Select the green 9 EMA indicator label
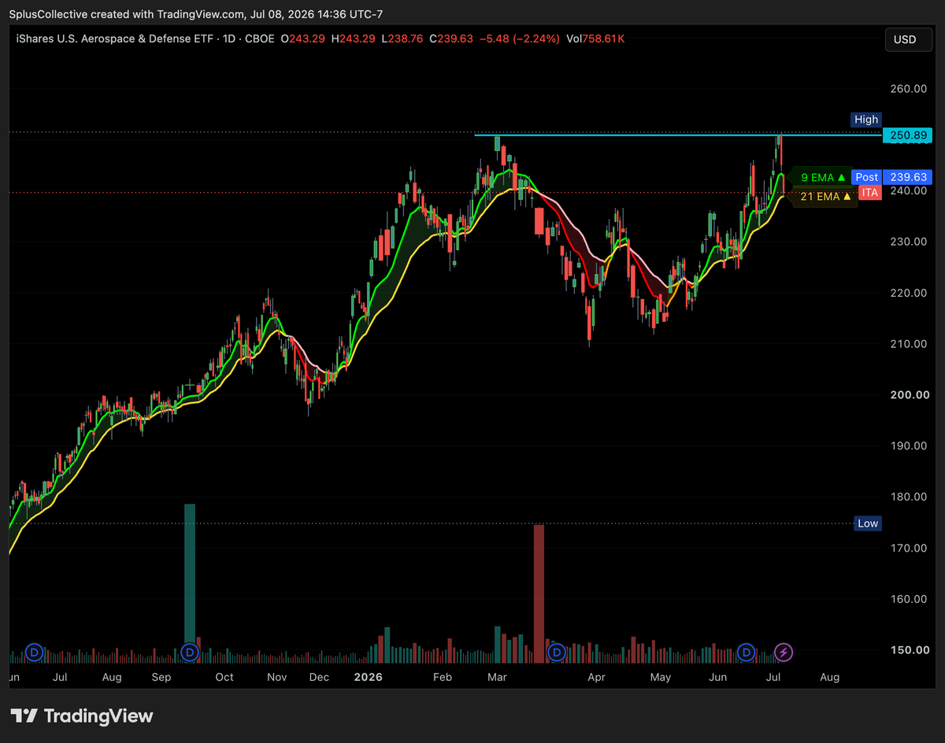Viewport: 945px width, 743px height. pos(822,177)
